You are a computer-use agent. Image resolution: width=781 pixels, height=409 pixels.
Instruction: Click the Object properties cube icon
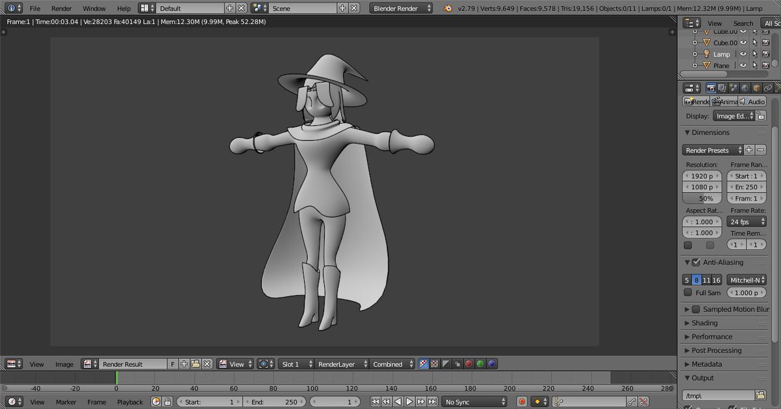click(x=756, y=89)
